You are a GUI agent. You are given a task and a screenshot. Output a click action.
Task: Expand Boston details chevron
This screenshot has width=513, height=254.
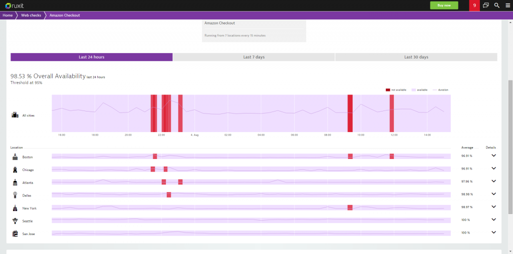(x=493, y=155)
